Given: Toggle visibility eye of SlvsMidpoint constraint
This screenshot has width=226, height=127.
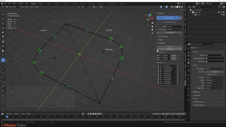Looking at the screenshot, I should pyautogui.click(x=158, y=83).
